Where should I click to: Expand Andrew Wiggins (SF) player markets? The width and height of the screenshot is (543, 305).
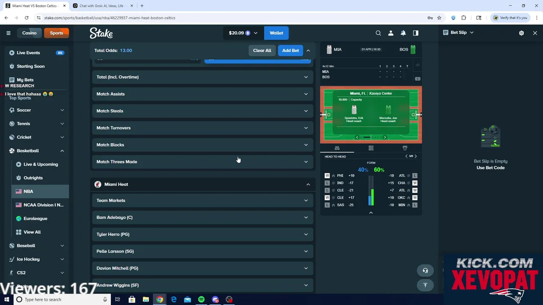tap(202, 285)
